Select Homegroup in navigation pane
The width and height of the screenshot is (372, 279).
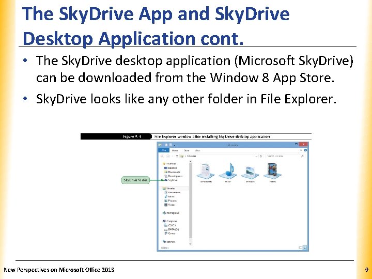[x=171, y=213]
